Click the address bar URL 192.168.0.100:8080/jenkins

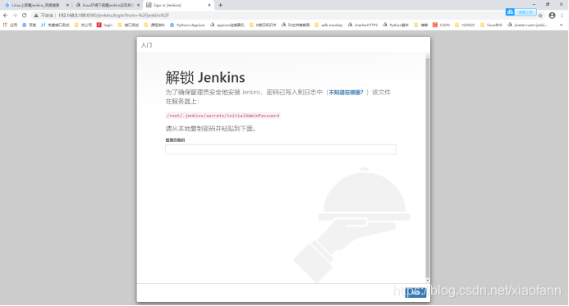[113, 16]
